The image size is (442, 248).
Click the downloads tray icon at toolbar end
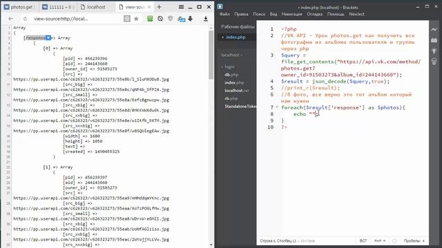point(206,19)
